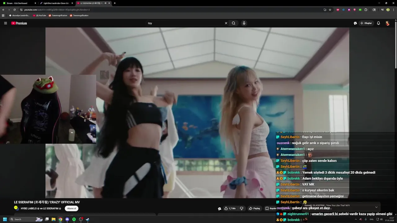Show hidden system tray icons chevron
The image size is (397, 223).
[356, 219]
